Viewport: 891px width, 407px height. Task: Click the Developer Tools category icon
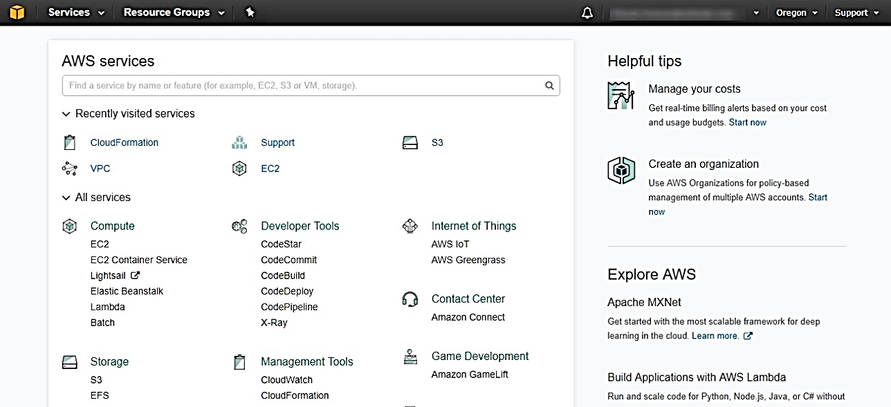click(x=239, y=226)
